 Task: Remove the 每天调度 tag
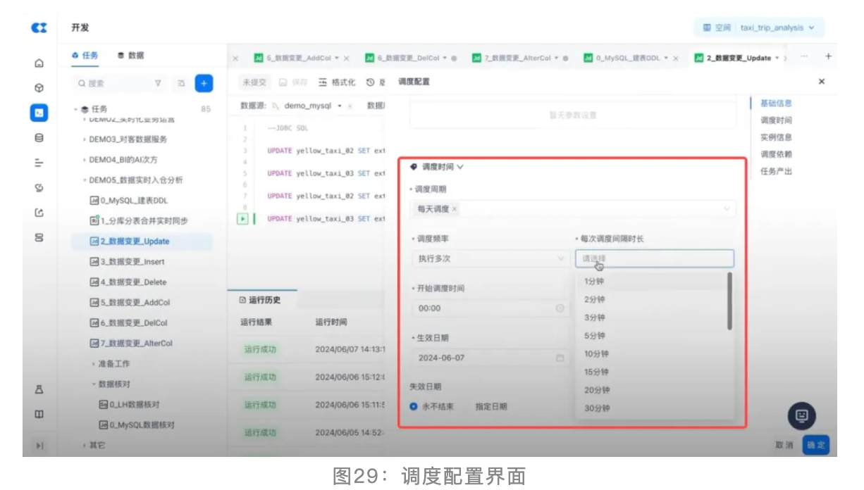point(455,209)
